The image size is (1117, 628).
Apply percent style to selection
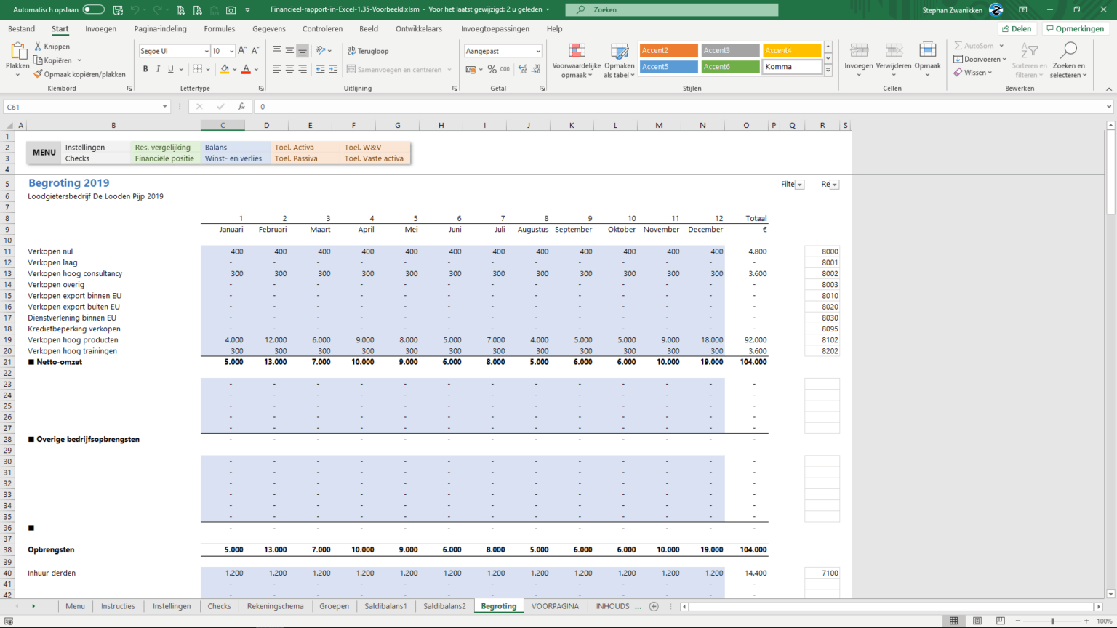pyautogui.click(x=492, y=68)
